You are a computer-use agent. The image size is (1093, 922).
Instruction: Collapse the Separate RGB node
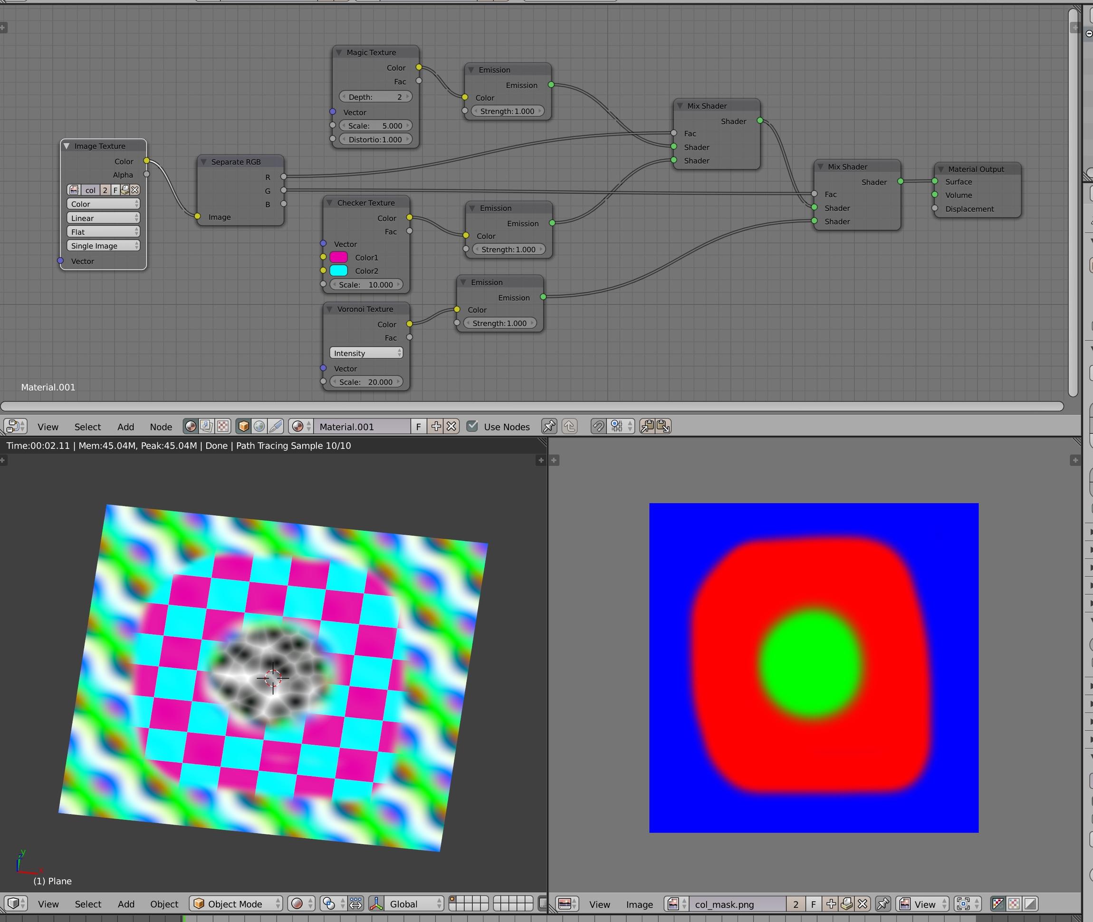pos(204,162)
